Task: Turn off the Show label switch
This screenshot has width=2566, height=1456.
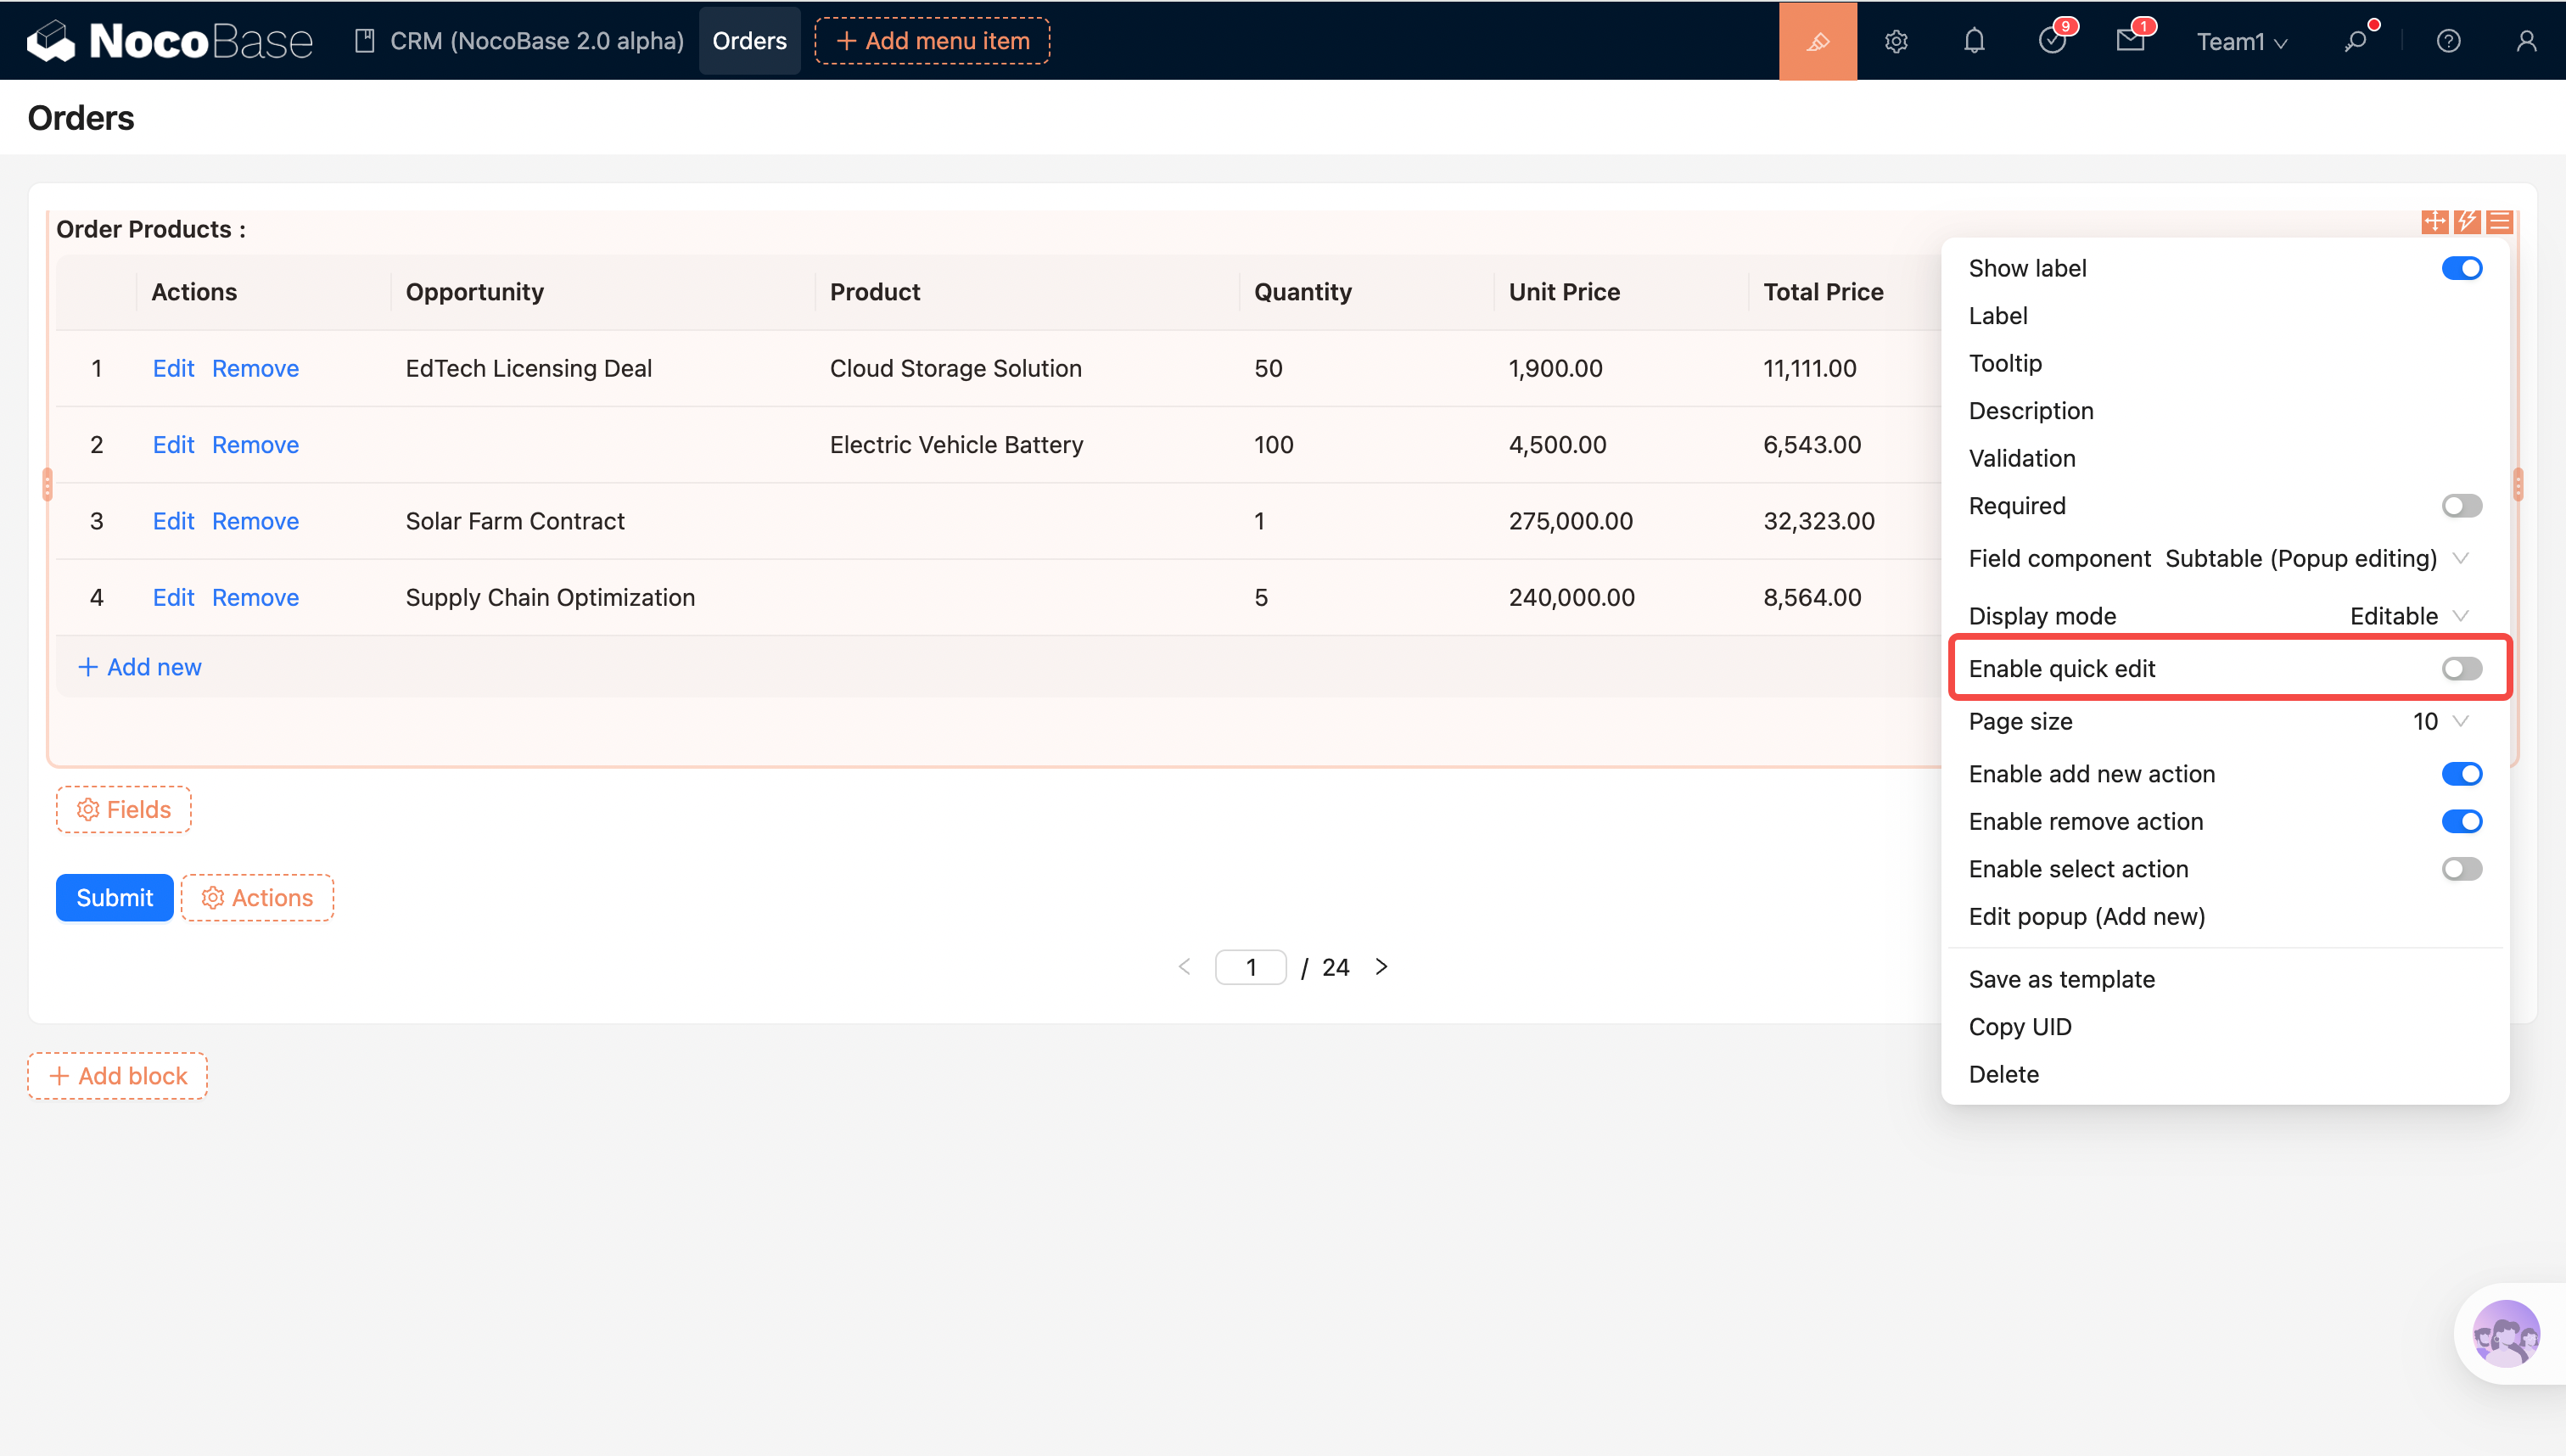Action: (x=2461, y=268)
